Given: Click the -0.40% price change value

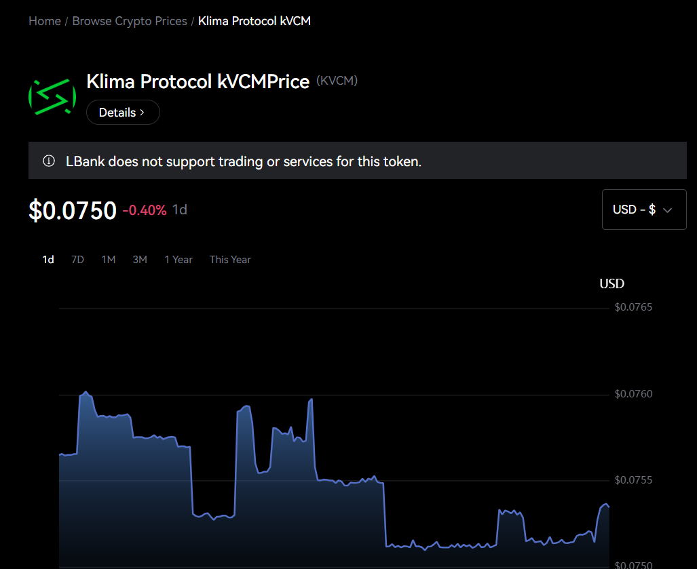Looking at the screenshot, I should [145, 210].
